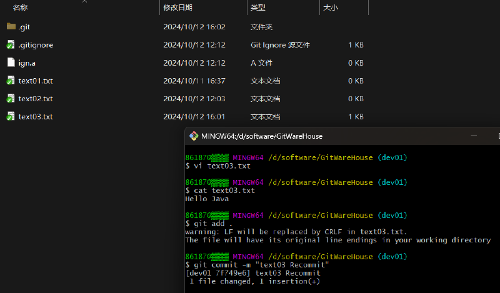Click the terminal title MINGW64:/d/software/GitWareHouse
The width and height of the screenshot is (500, 293).
point(262,136)
